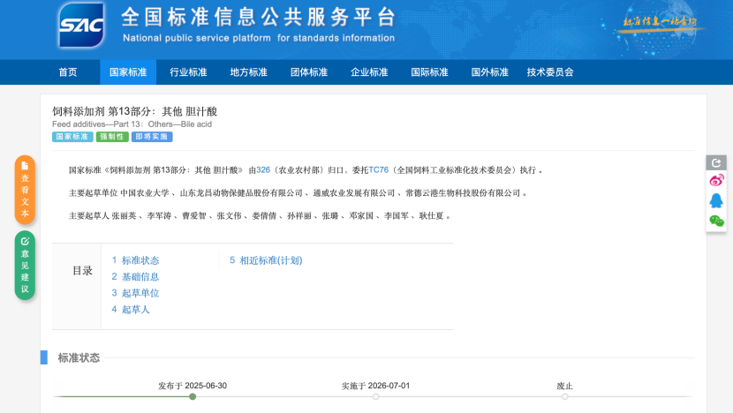The height and width of the screenshot is (413, 733).
Task: Open the orange 查看文本 side button
Action: pos(25,189)
